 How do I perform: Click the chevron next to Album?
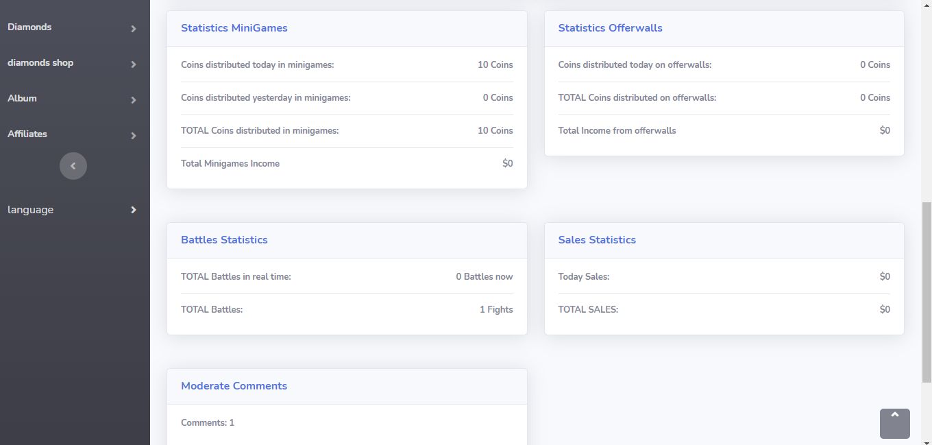(x=134, y=100)
